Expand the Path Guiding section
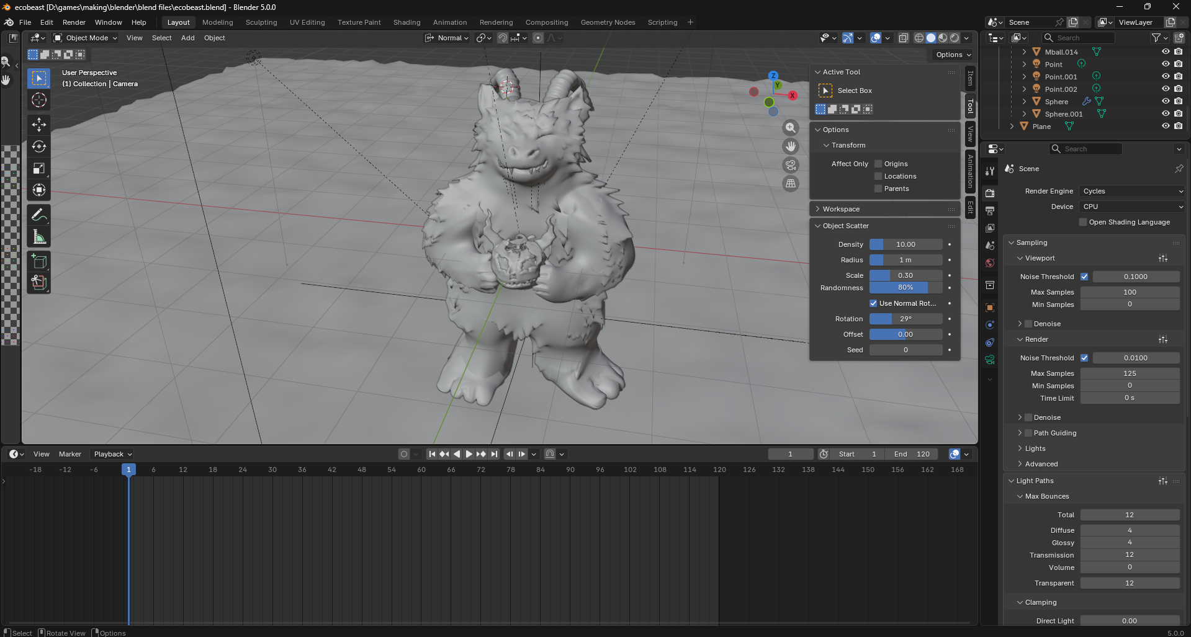1191x637 pixels. [x=1020, y=433]
